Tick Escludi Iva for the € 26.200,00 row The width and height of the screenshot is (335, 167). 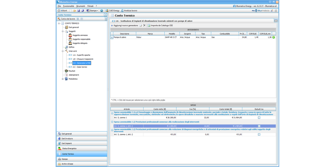point(259,118)
